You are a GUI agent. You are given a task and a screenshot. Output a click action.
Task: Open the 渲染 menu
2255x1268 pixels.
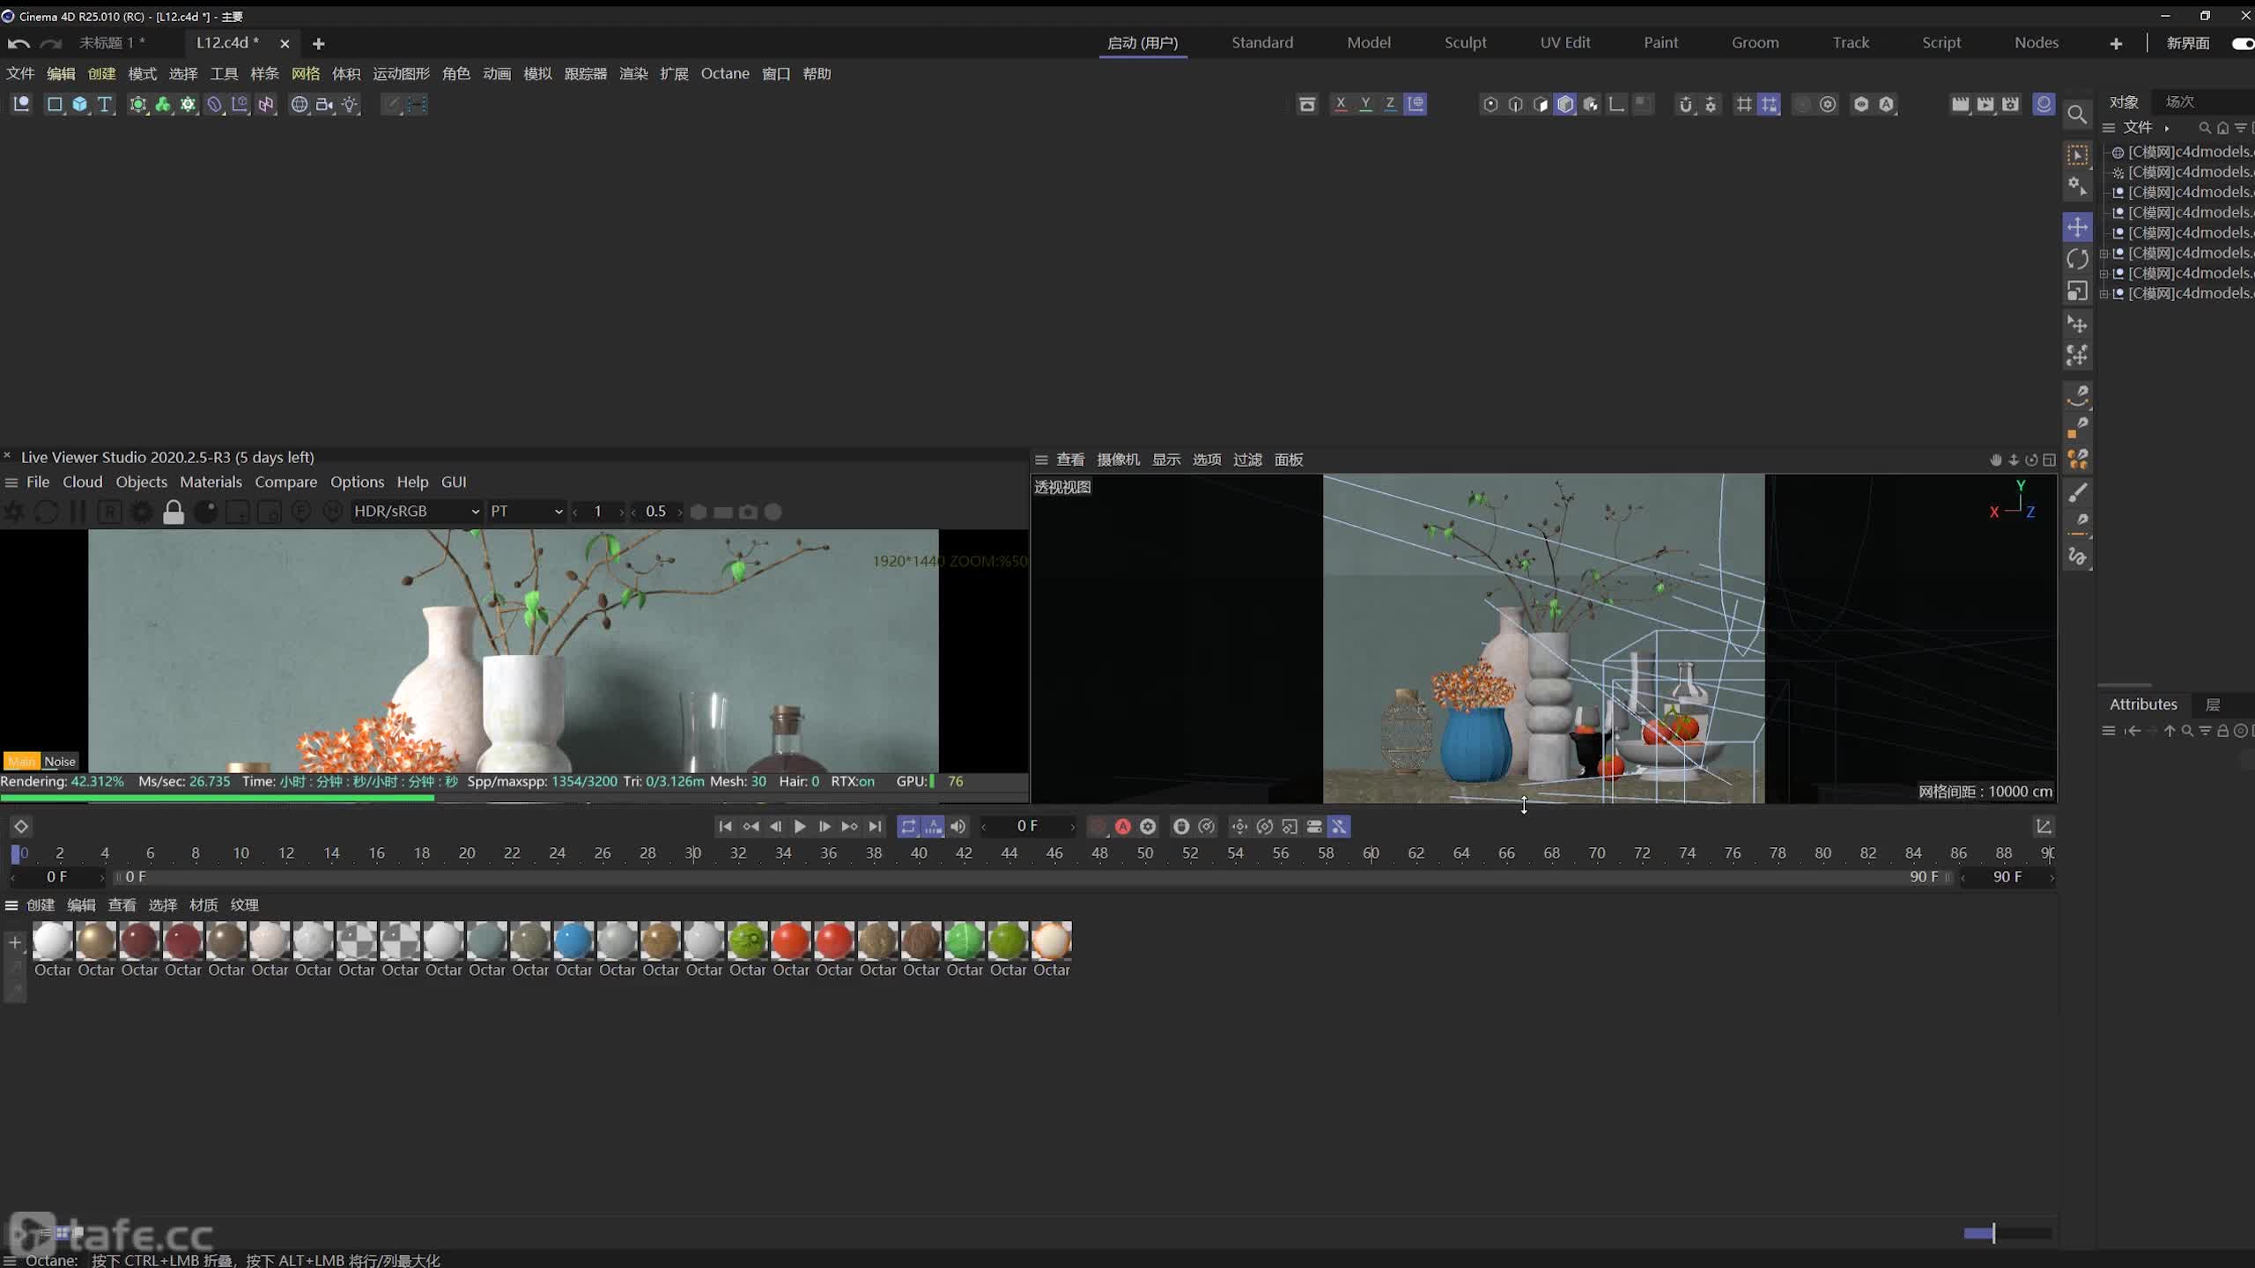(633, 74)
